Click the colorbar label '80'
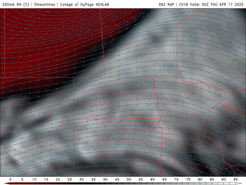Screen dimensions: 246x185 200,179
